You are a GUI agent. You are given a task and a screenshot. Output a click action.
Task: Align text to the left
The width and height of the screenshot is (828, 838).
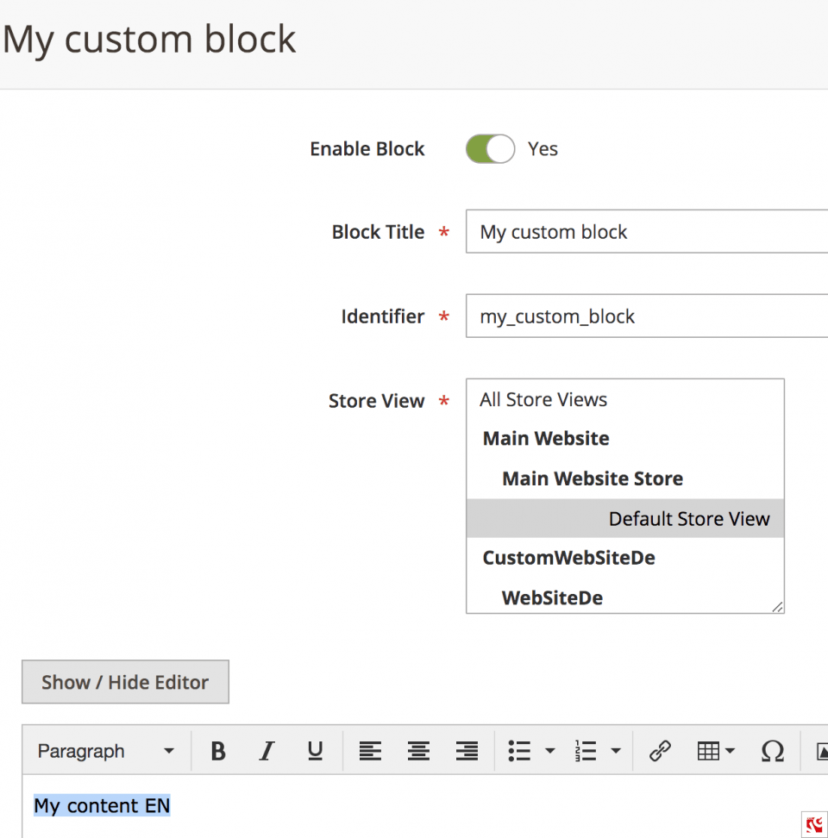(370, 751)
